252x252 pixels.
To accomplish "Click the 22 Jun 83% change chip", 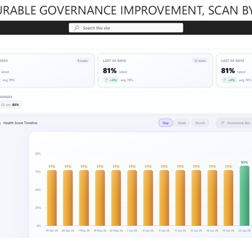I will [11, 105].
